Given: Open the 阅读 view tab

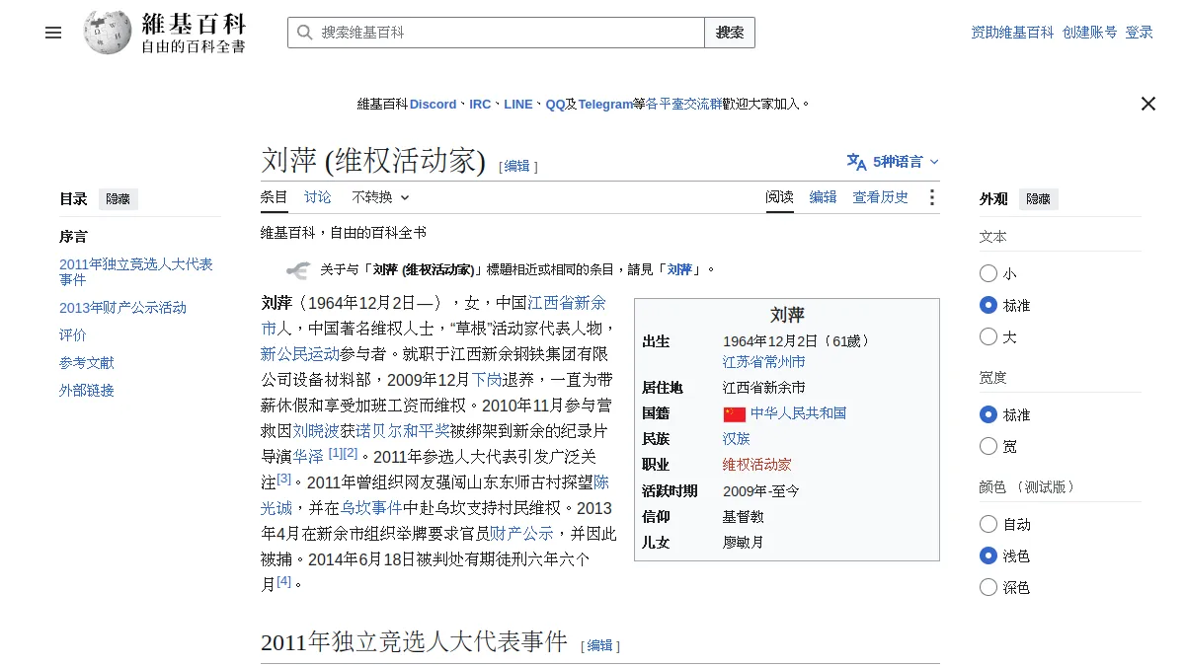Looking at the screenshot, I should [780, 197].
